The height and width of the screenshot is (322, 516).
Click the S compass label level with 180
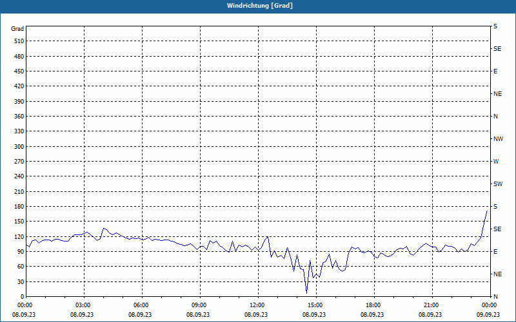tap(495, 207)
